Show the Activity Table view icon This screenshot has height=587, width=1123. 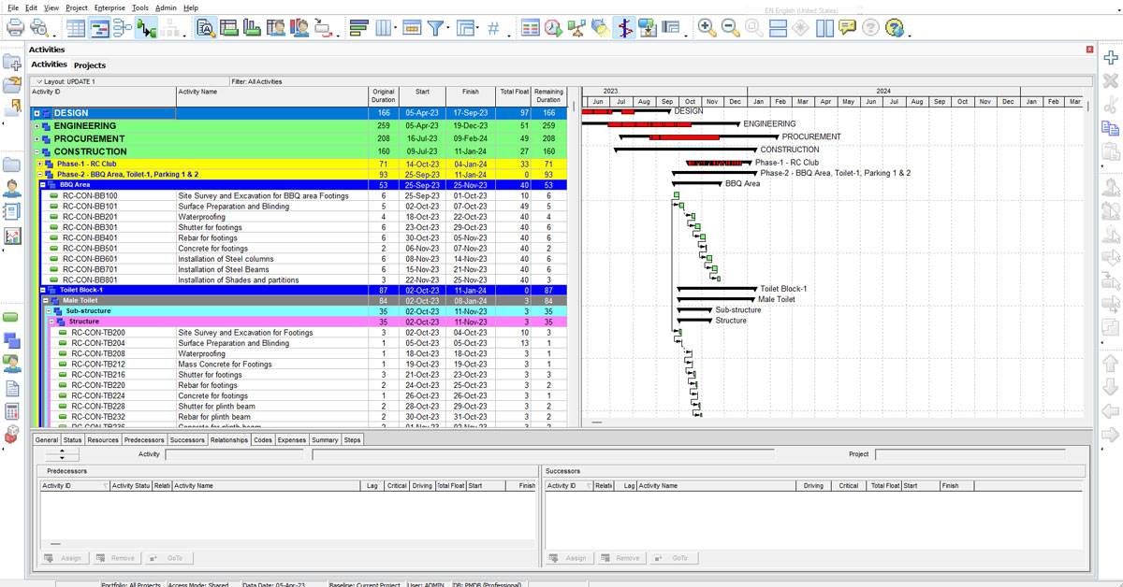pos(77,28)
